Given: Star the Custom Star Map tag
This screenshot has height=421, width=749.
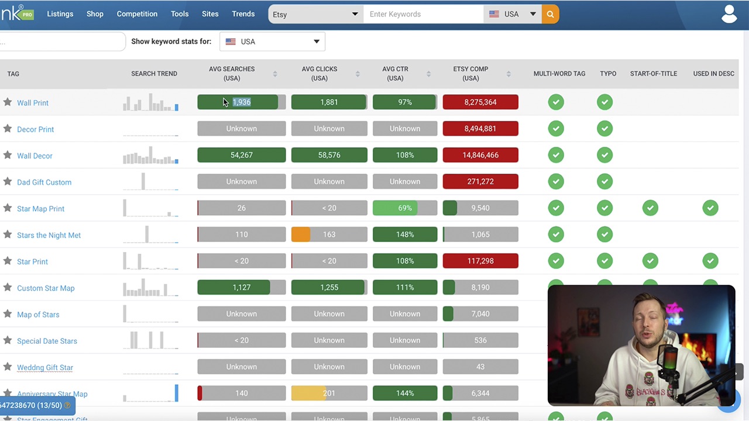Looking at the screenshot, I should click(8, 288).
